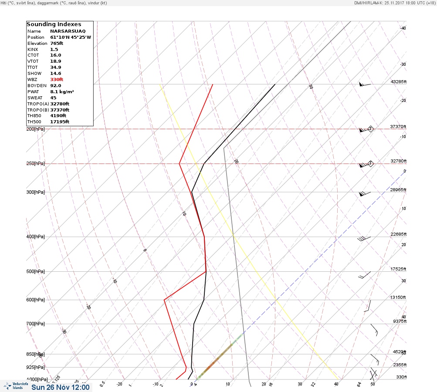
Task: Click the 850[hPa] pressure label
Action: click(35, 354)
